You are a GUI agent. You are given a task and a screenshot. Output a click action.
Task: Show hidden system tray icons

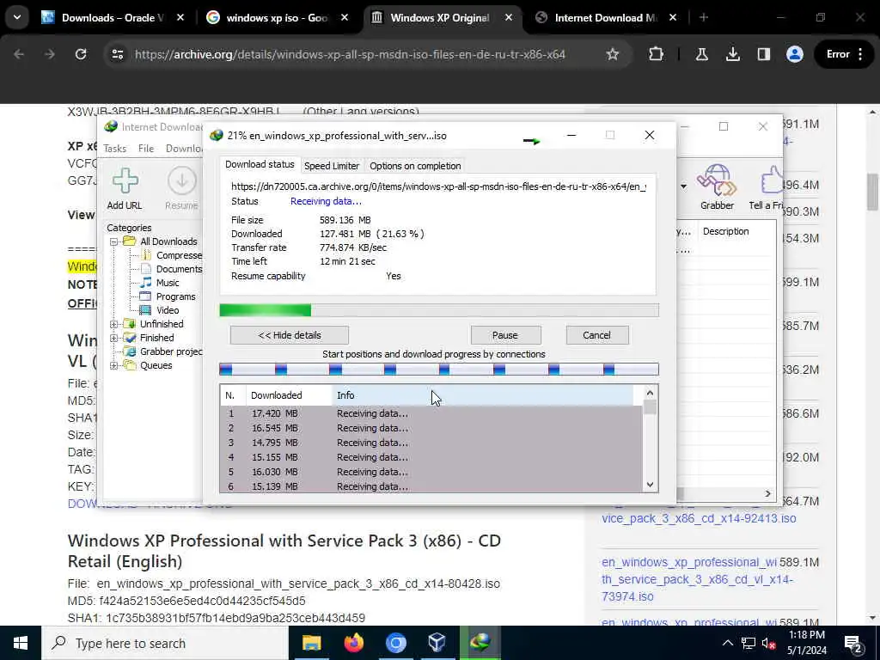pyautogui.click(x=727, y=643)
